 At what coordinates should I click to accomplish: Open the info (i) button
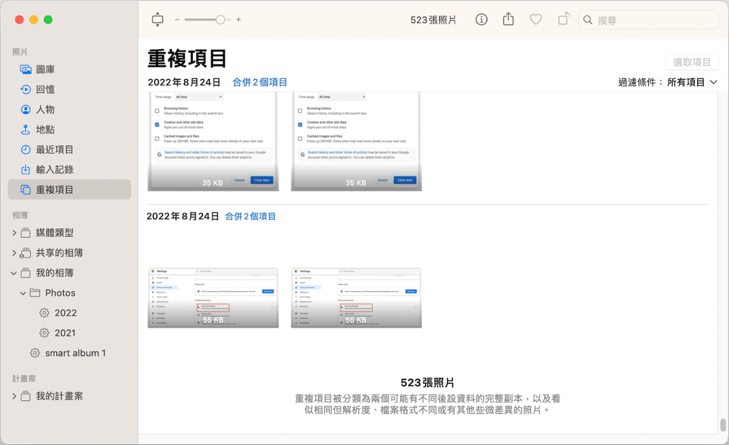tap(481, 19)
